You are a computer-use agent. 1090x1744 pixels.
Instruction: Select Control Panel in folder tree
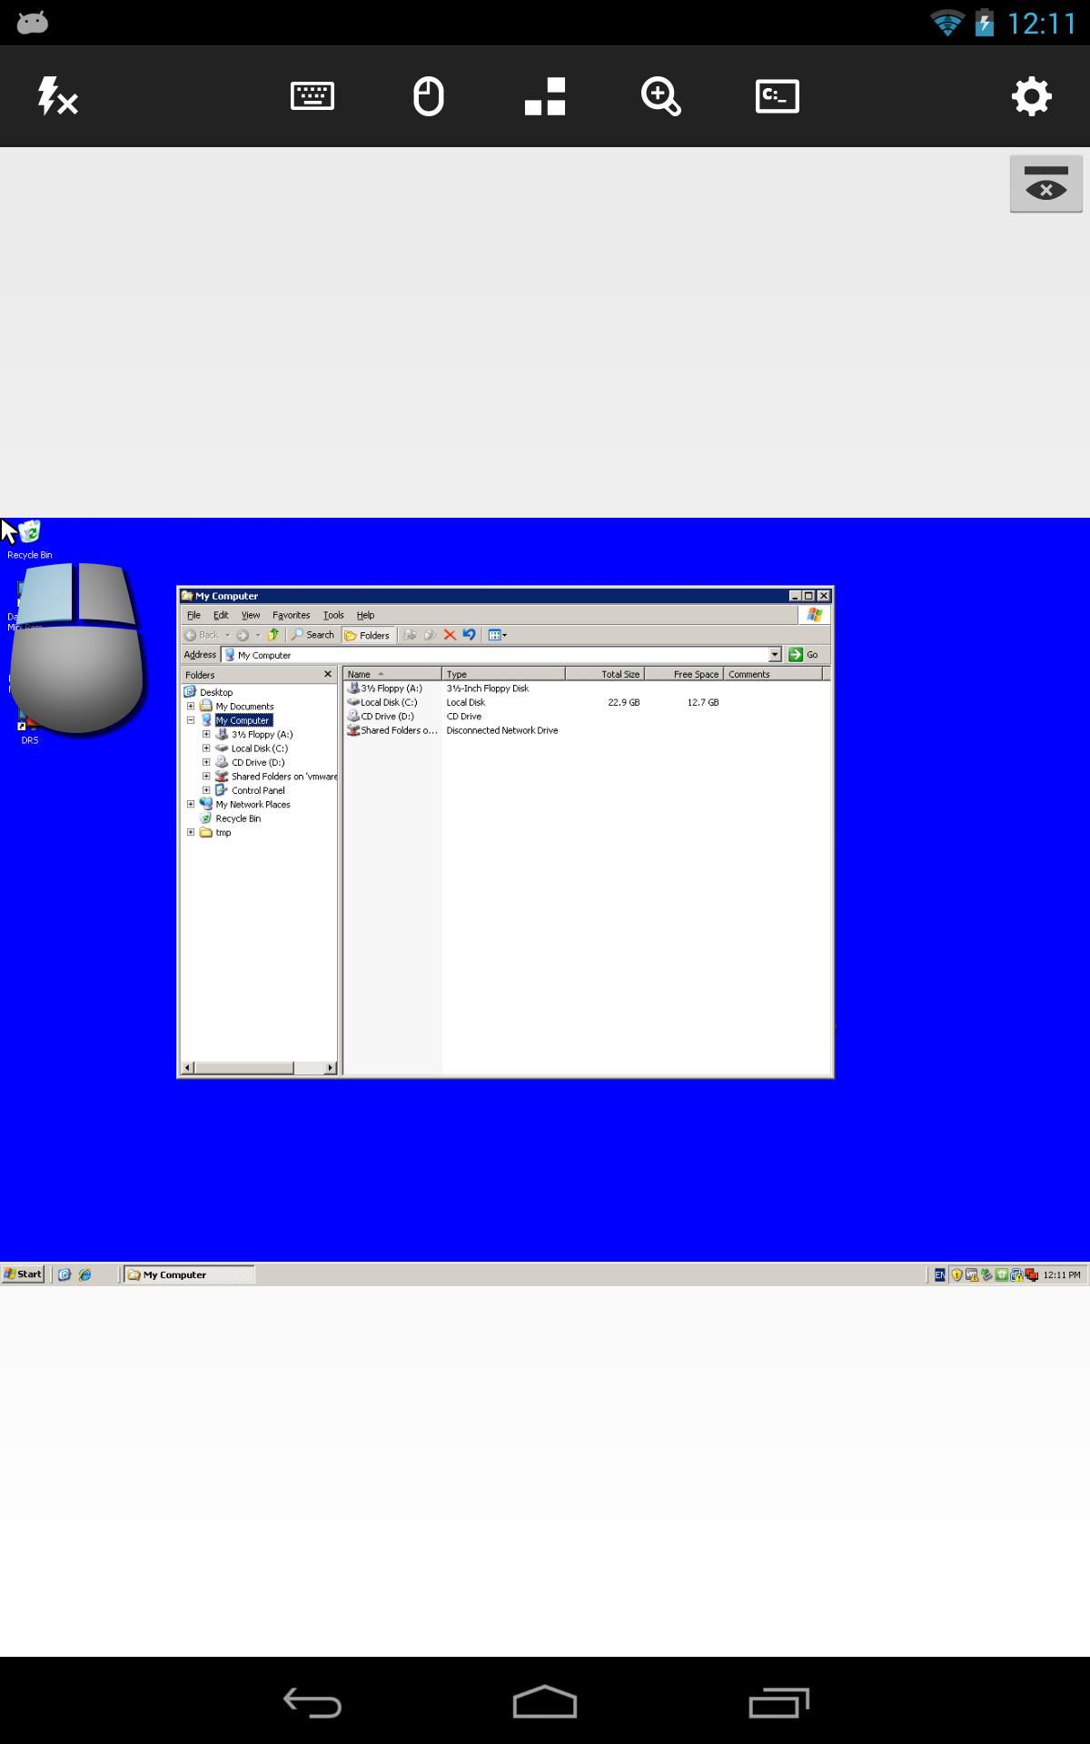pos(258,790)
